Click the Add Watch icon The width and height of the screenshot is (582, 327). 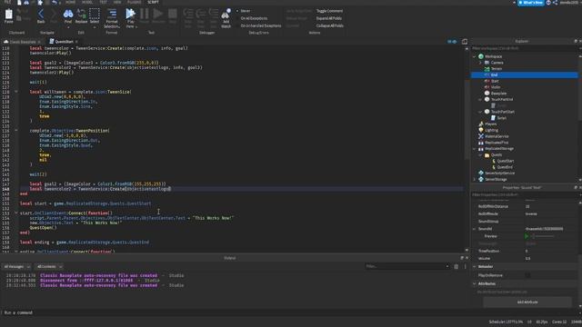coord(226,15)
